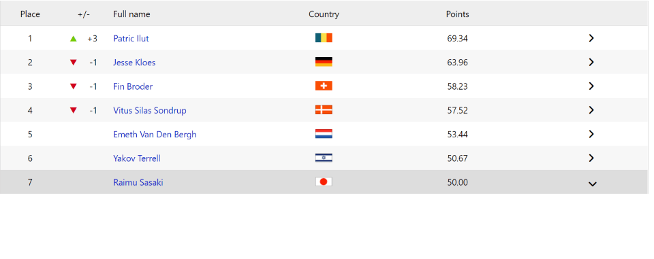Click the Japanese flag for Raimu Sasaki
Viewport: 654px width, 259px height.
click(324, 182)
